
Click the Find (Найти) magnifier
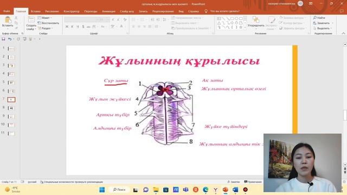pyautogui.click(x=315, y=18)
